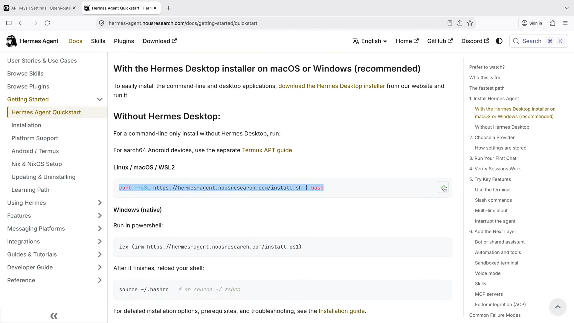The image size is (574, 323).
Task: Open the Home external link
Action: tap(407, 41)
